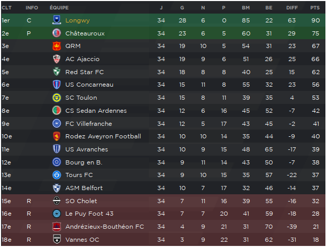327x247 pixels.
Task: Select the CS Sedan Ardennes badge
Action: point(56,111)
